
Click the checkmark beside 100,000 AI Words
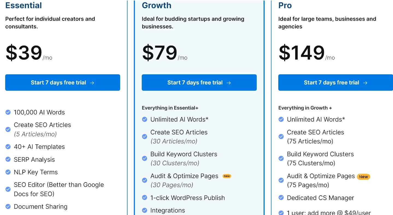pyautogui.click(x=8, y=112)
